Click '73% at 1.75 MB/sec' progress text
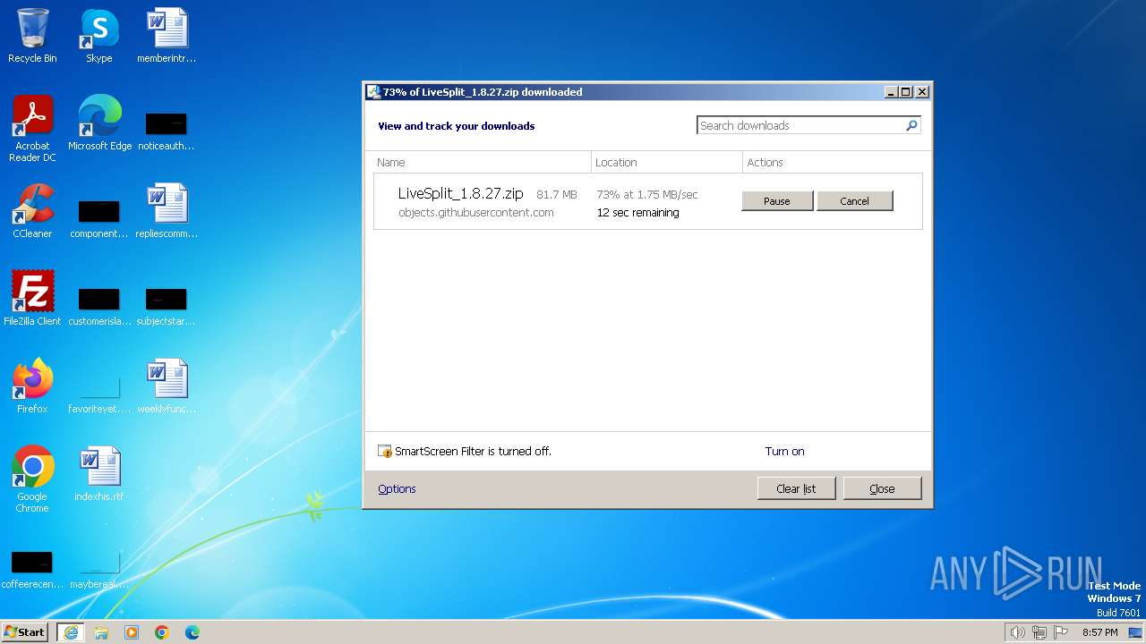This screenshot has width=1146, height=644. 647,194
